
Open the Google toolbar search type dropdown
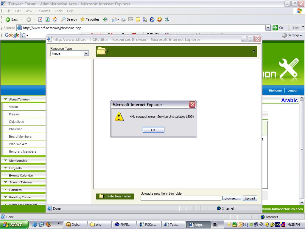(x=27, y=35)
